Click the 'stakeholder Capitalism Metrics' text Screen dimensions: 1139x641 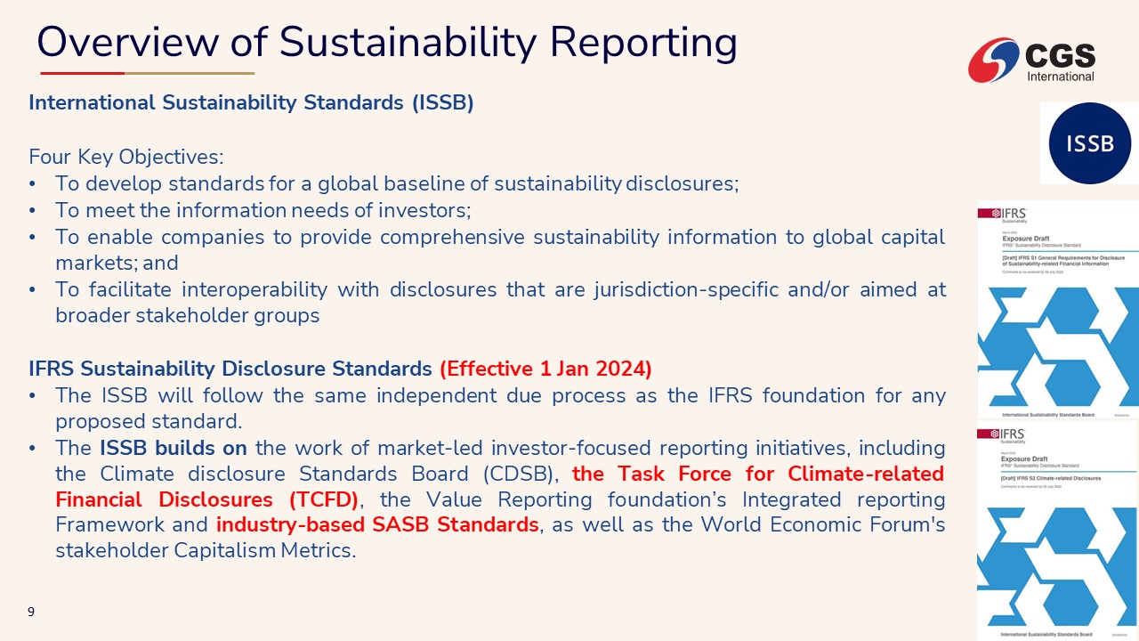click(205, 550)
